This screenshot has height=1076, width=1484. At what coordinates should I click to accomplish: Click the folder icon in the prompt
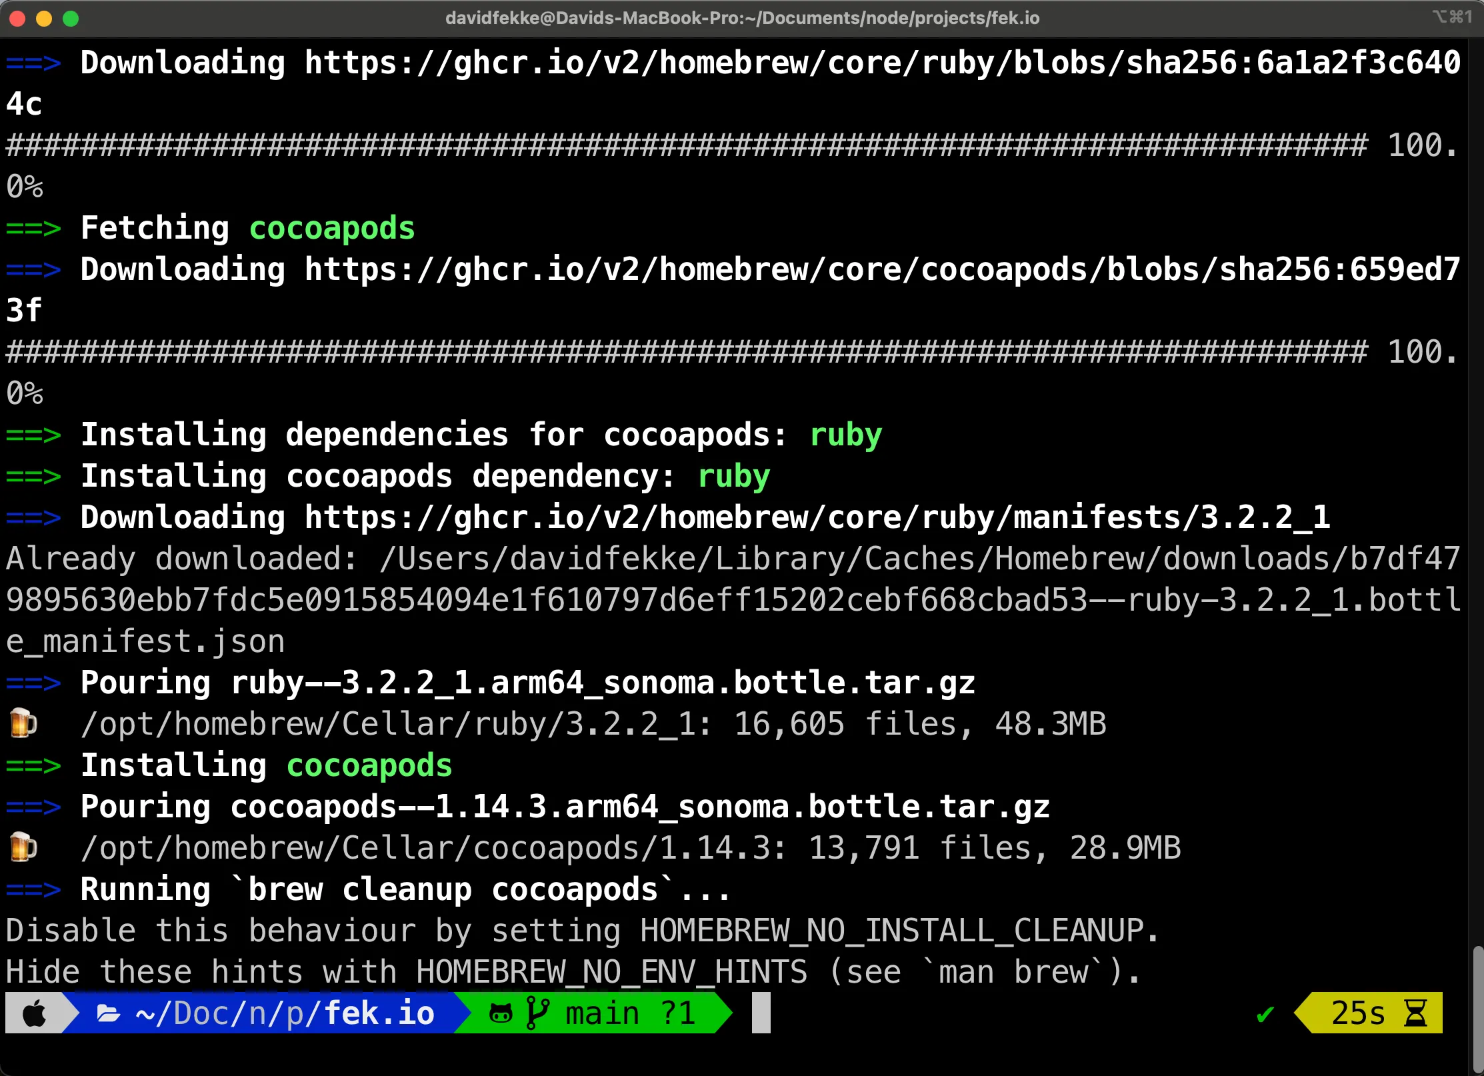pos(109,1014)
